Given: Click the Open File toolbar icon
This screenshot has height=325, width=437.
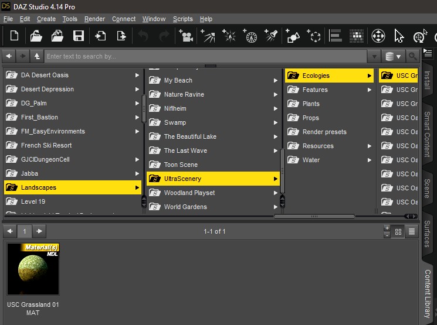Looking at the screenshot, I should click(36, 36).
